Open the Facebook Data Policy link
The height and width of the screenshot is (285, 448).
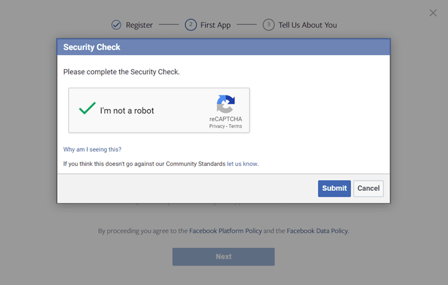(317, 231)
